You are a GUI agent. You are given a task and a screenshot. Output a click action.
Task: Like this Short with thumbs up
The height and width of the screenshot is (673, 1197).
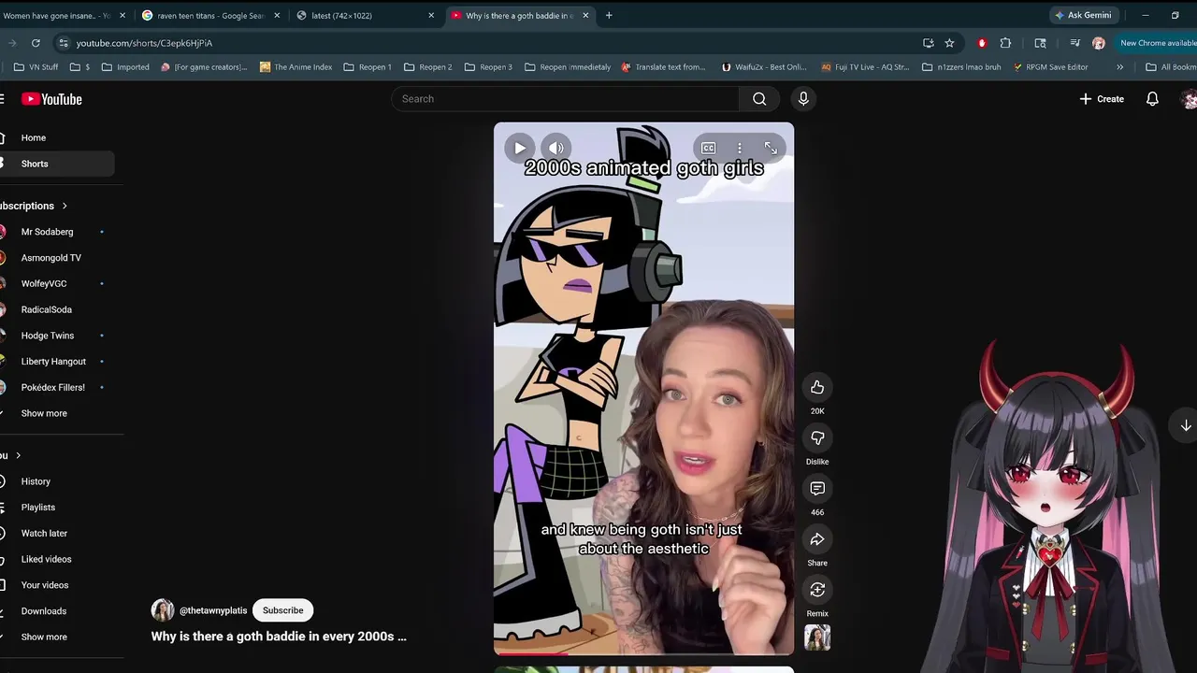point(817,387)
